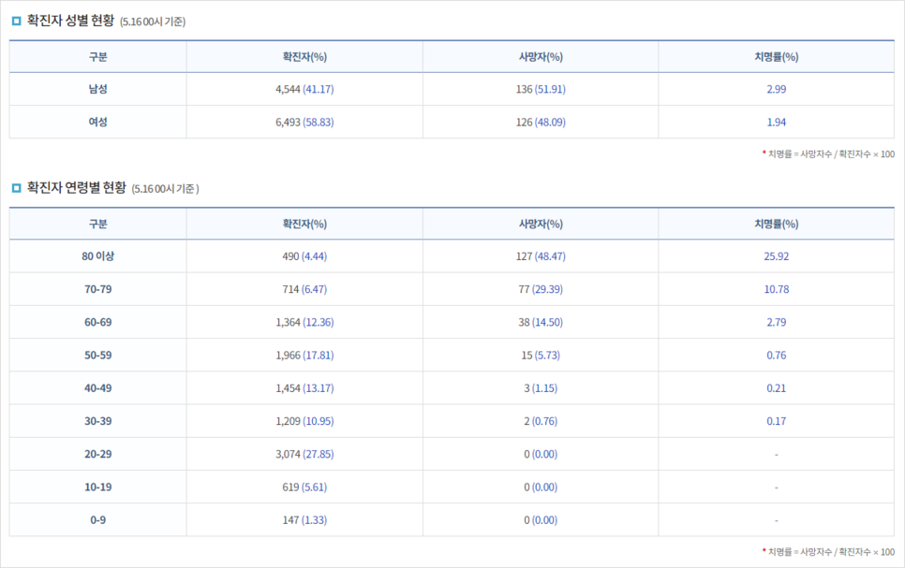Select the cases value 490 (4.44)
The image size is (905, 568).
click(304, 256)
